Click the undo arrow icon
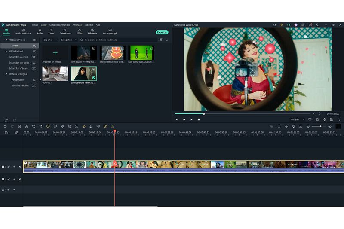 pos(5,126)
